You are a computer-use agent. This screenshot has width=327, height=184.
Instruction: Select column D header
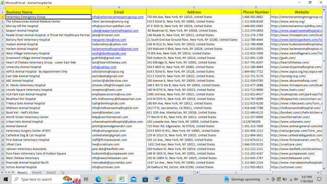pos(256,7)
